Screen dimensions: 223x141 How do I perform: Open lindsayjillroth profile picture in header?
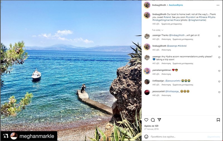(x=147, y=5)
